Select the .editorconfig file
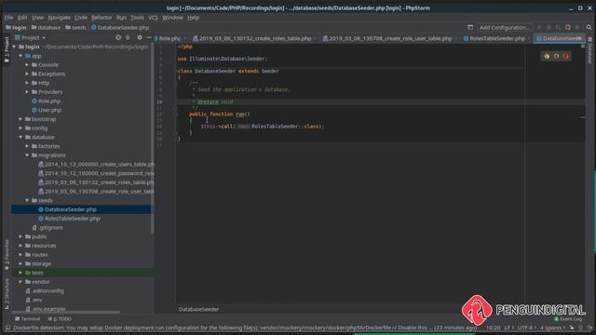 [x=47, y=290]
